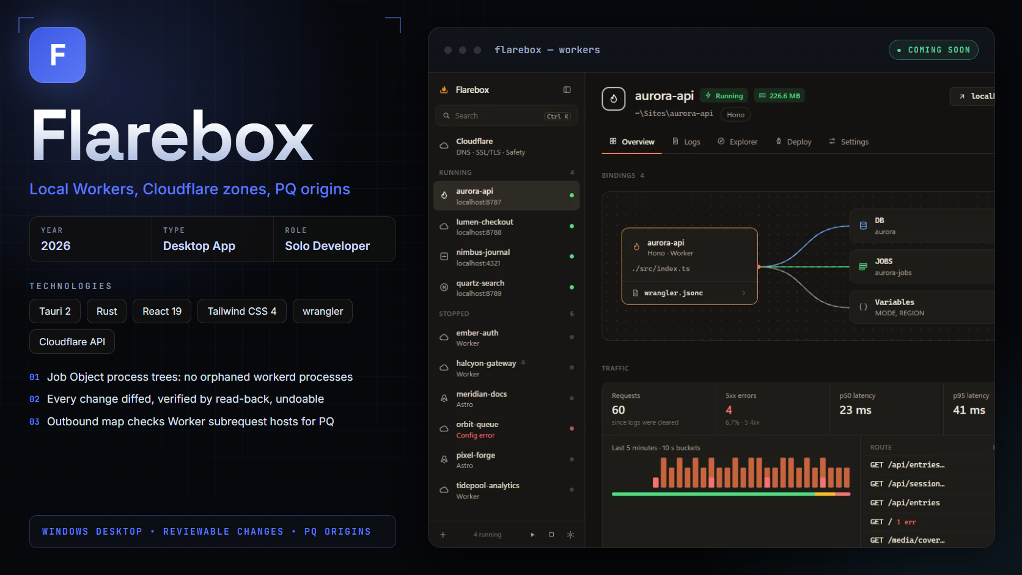1022x575 pixels.
Task: Collapse the Flarebox sidebar panel icon
Action: pyautogui.click(x=567, y=90)
